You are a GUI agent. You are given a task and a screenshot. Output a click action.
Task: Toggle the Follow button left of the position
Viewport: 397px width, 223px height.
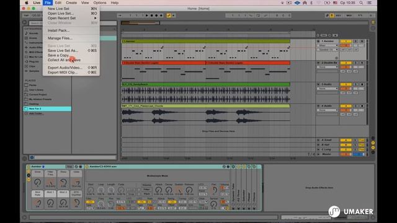pyautogui.click(x=120, y=15)
